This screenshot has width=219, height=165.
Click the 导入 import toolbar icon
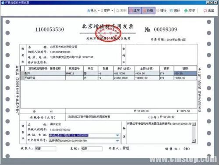point(88,11)
